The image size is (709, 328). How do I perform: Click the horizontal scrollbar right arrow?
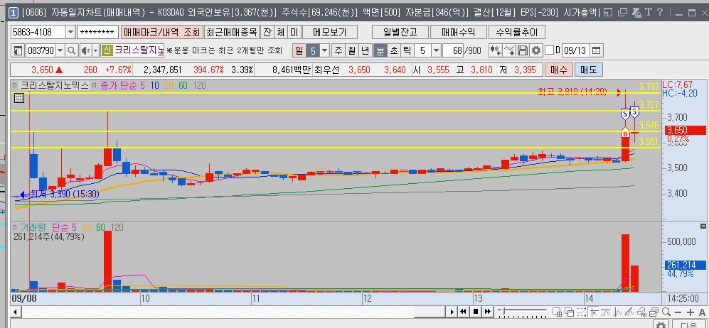click(x=452, y=312)
